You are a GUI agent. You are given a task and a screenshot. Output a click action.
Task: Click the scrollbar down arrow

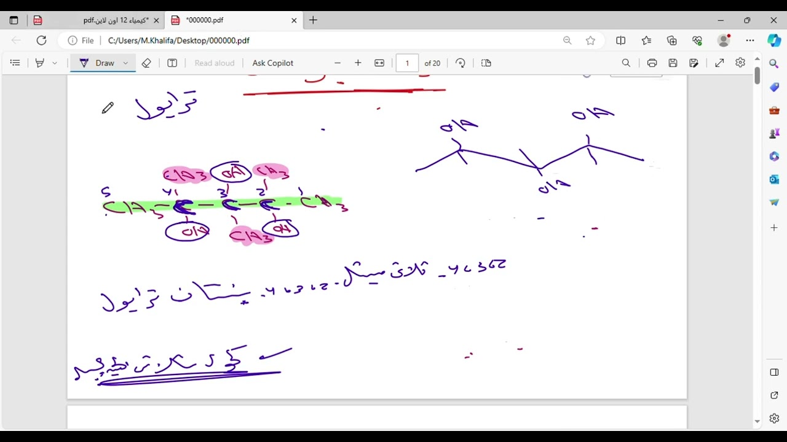point(757,422)
